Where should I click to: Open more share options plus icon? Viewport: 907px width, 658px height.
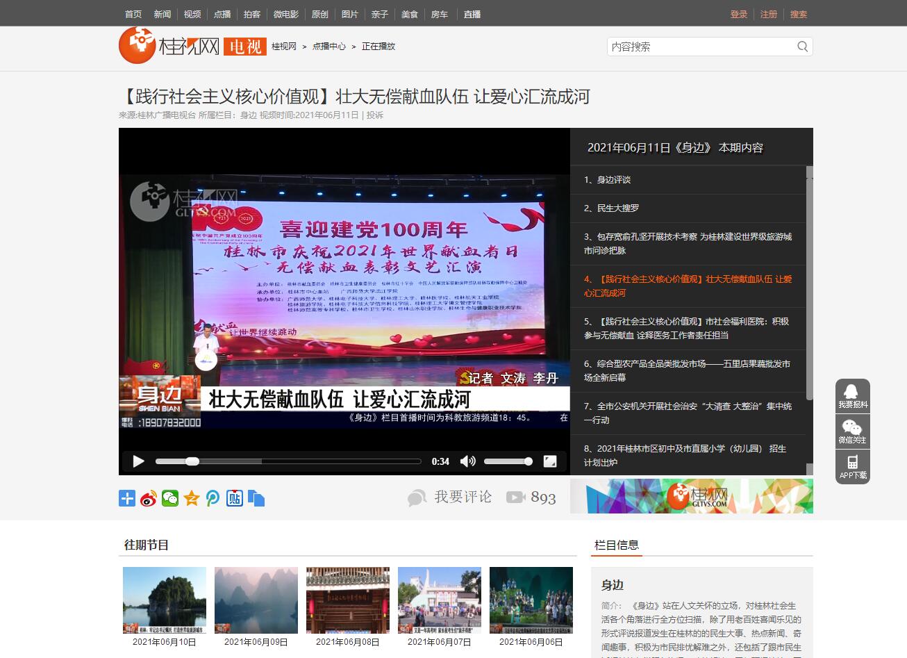pos(127,498)
